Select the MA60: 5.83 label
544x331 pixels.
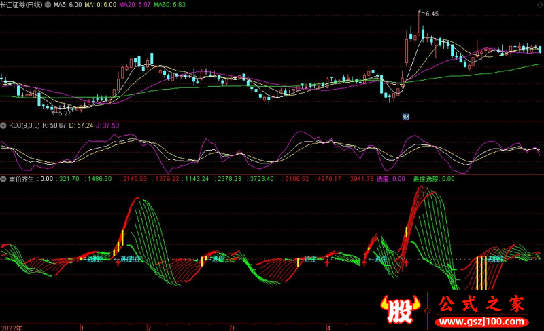pos(169,5)
